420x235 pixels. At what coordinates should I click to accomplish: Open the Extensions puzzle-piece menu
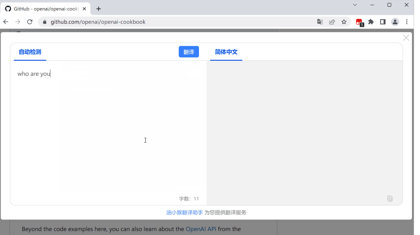371,22
